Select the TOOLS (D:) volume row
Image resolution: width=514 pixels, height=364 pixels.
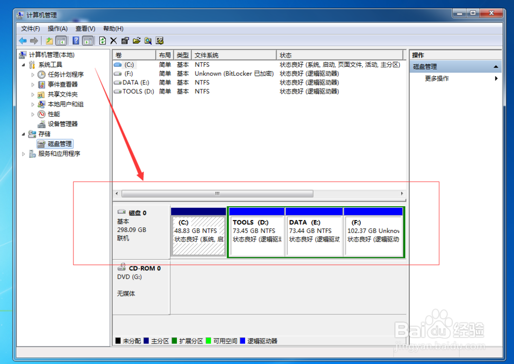pos(259,91)
